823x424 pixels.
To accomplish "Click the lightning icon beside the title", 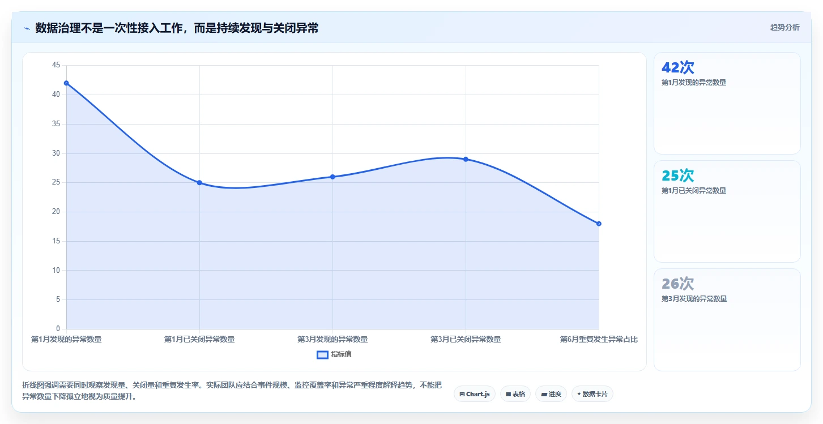I will (27, 28).
